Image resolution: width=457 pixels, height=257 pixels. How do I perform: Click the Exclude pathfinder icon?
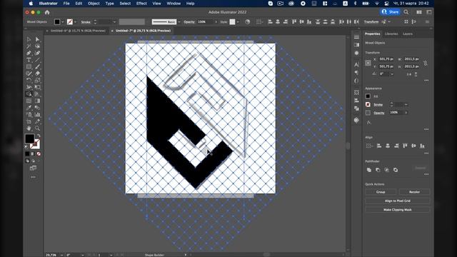[396, 170]
